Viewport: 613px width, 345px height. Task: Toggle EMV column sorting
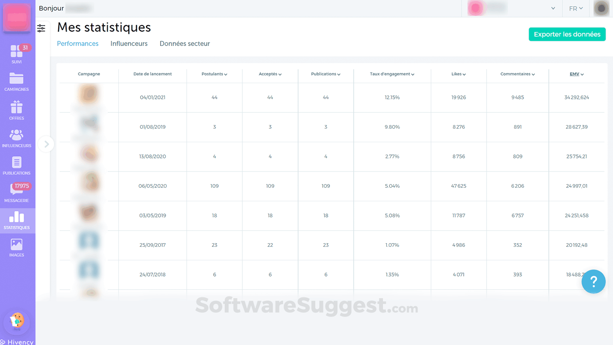[x=576, y=74]
